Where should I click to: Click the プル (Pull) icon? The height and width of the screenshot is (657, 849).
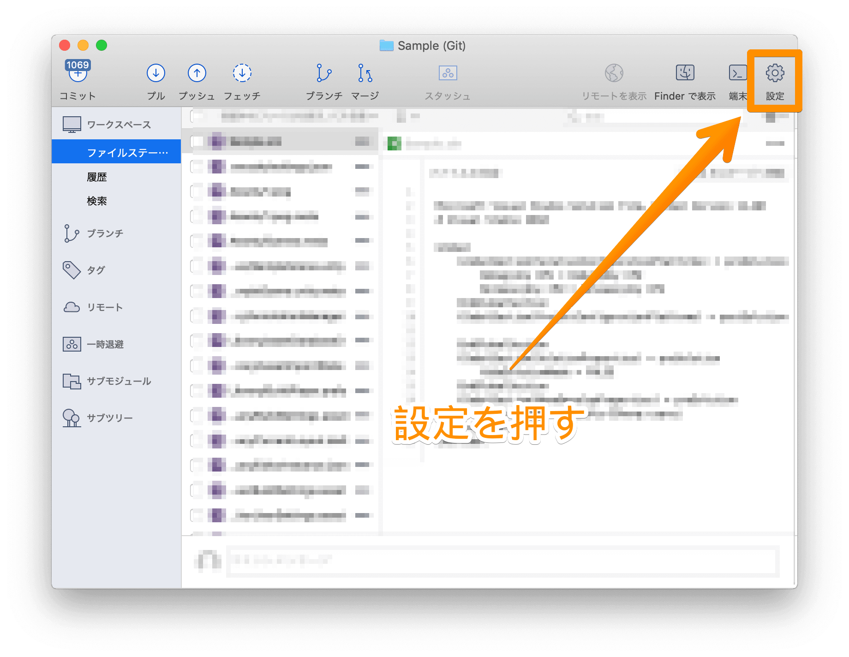(156, 73)
